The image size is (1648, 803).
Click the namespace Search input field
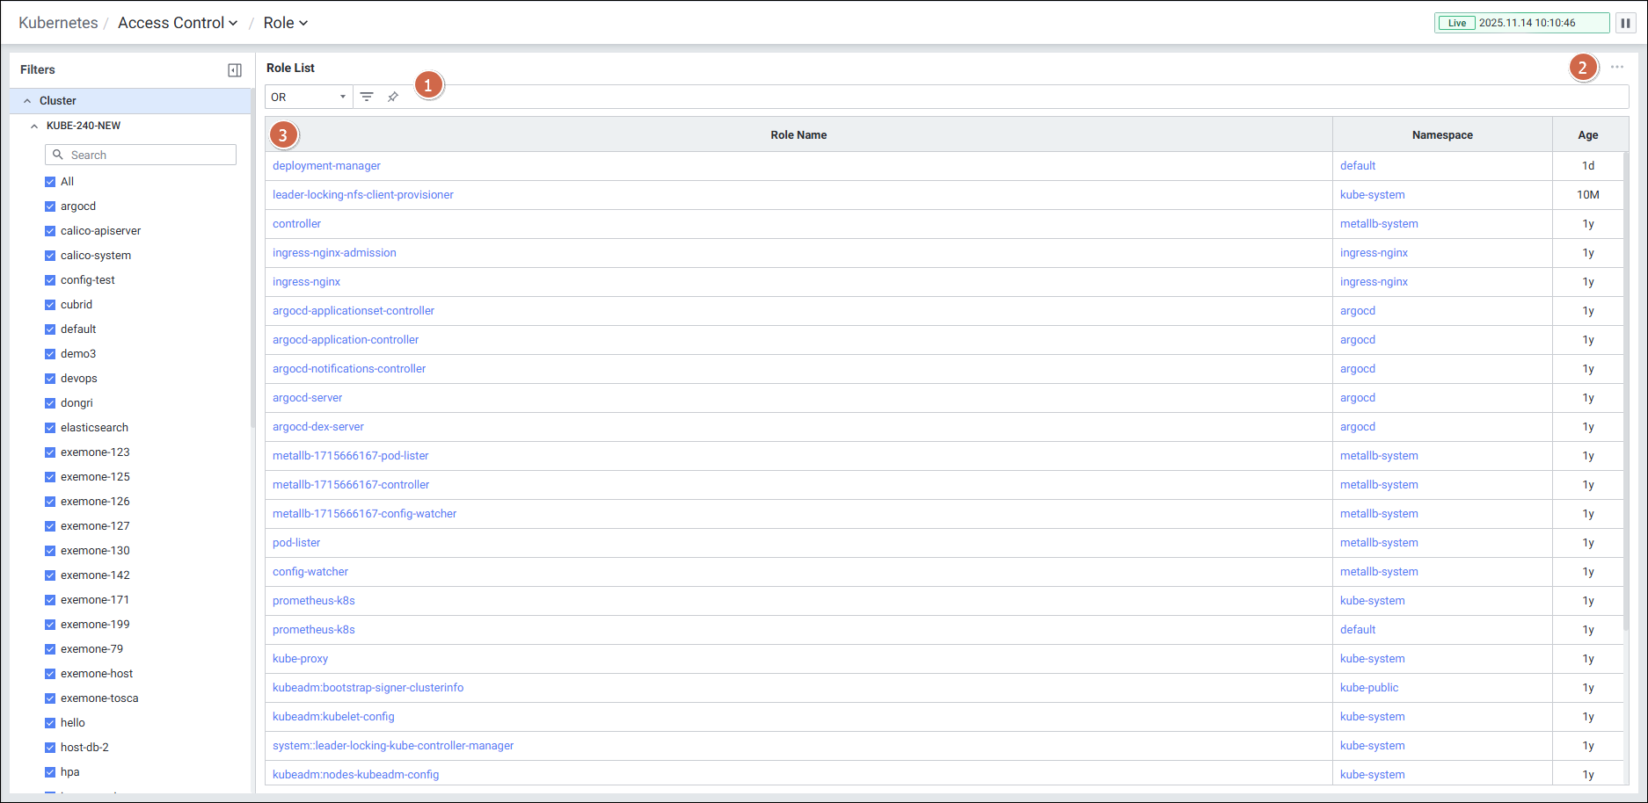(x=149, y=155)
